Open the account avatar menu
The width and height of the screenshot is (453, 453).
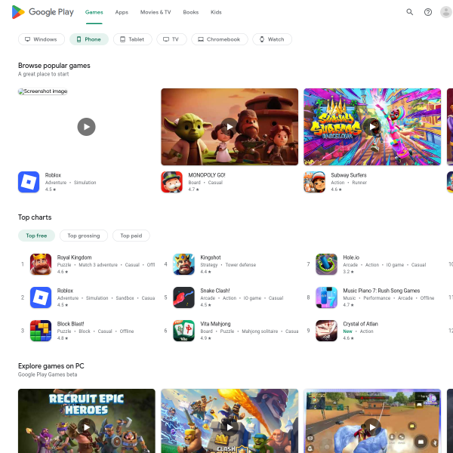click(x=446, y=12)
